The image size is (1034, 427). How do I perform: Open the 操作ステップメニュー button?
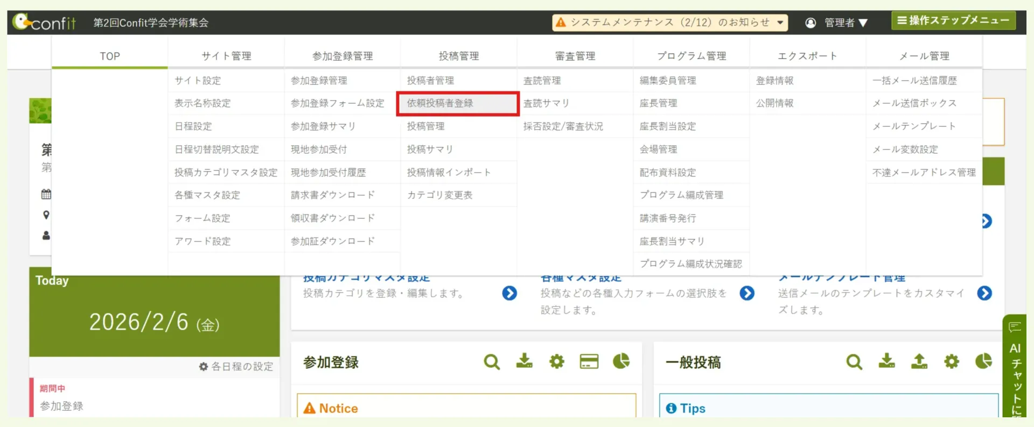tap(953, 20)
